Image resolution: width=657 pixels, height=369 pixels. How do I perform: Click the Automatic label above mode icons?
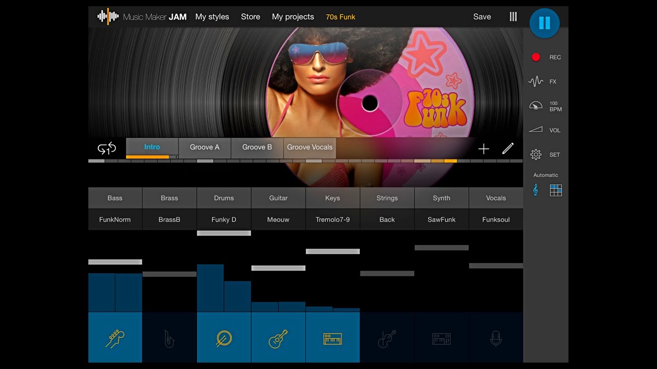point(546,175)
